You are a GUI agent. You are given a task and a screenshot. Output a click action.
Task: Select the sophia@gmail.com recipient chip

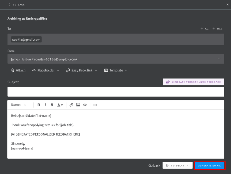pyautogui.click(x=26, y=40)
